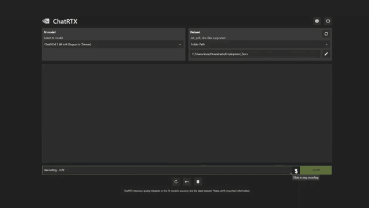Regenerate the response with circular arrow icon
Screen dimensions: 369x208
[176, 181]
